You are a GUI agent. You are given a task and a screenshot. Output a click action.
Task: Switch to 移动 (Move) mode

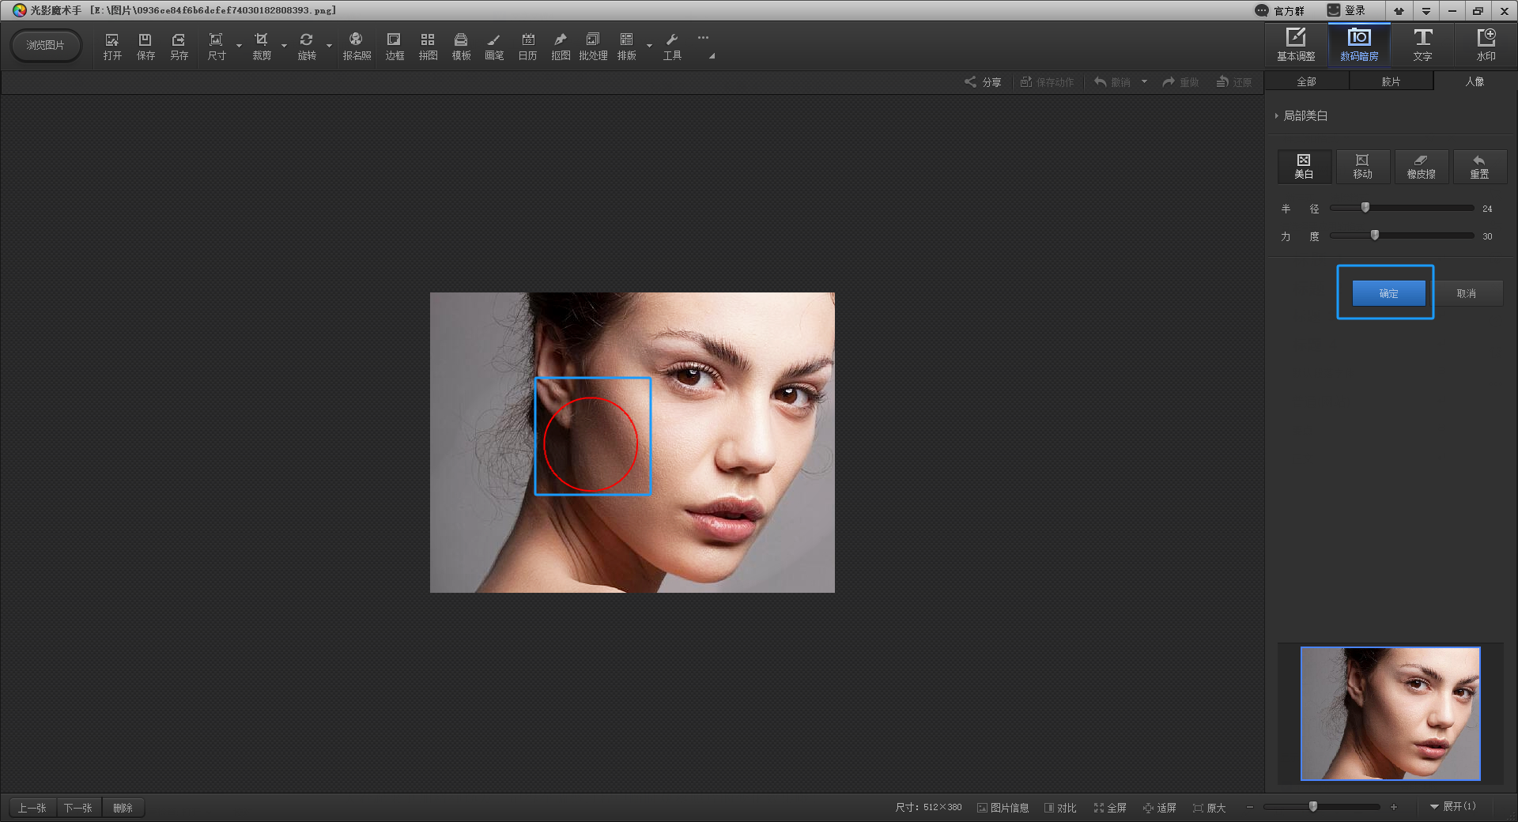tap(1362, 167)
